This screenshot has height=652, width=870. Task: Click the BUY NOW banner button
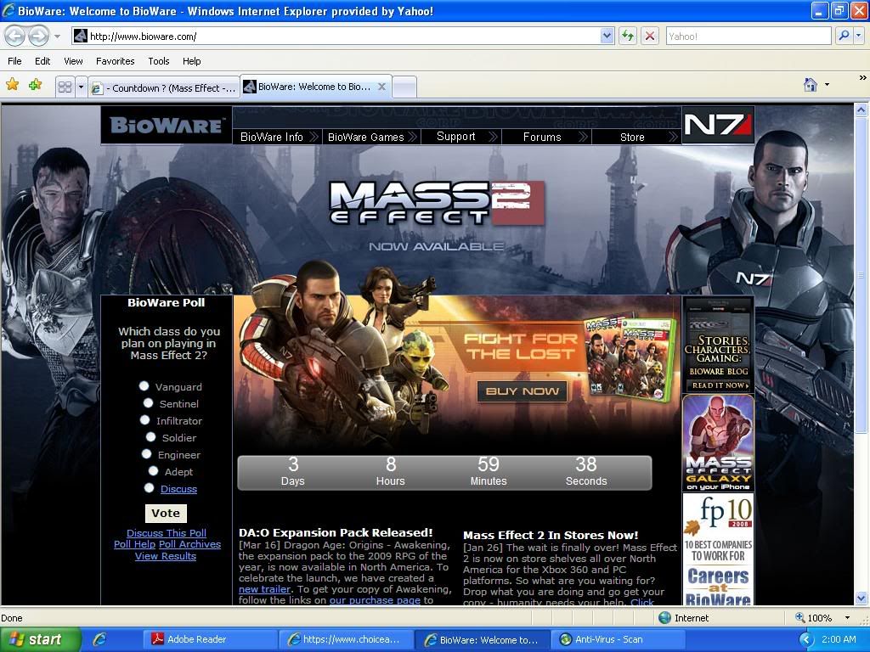[x=523, y=391]
